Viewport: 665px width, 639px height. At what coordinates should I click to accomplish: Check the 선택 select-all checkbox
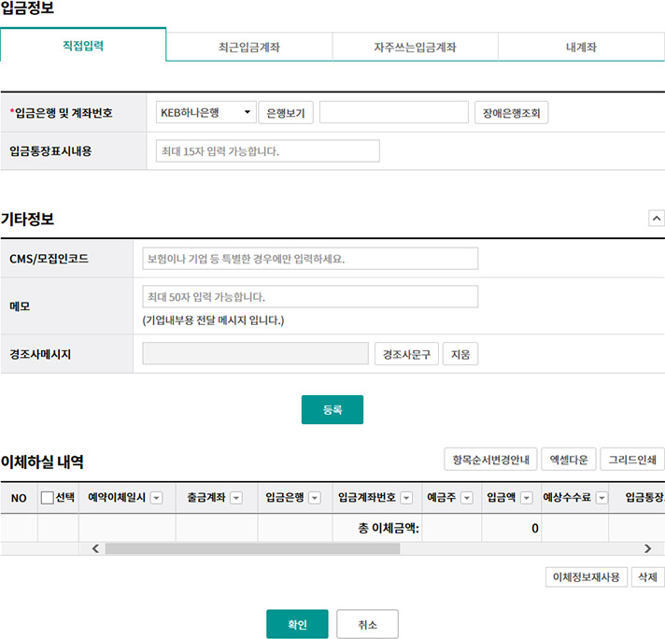pyautogui.click(x=48, y=498)
